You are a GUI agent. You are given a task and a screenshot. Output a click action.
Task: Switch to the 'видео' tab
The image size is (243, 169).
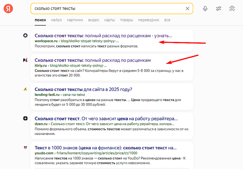(x=94, y=20)
